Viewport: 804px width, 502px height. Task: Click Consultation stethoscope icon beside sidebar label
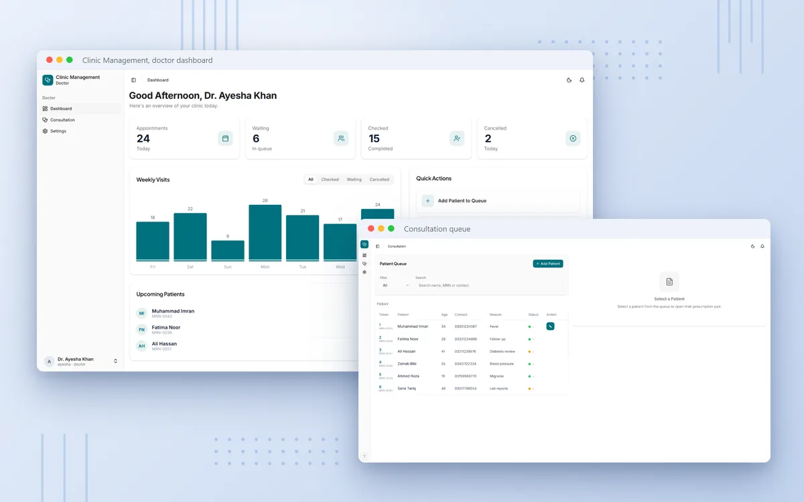point(45,120)
